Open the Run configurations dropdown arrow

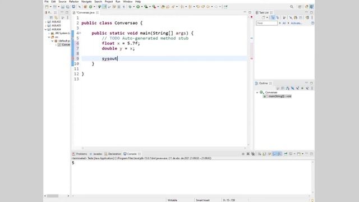click(142, 7)
